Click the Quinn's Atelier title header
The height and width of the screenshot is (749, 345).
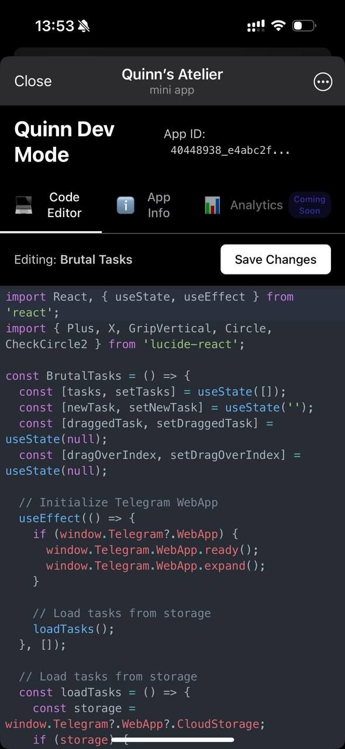pyautogui.click(x=172, y=75)
